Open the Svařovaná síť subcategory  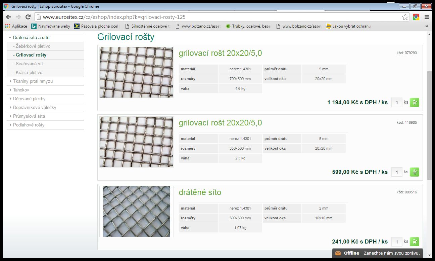click(30, 64)
